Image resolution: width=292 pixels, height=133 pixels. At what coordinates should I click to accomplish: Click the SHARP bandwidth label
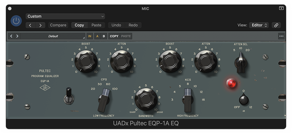(x=133, y=112)
